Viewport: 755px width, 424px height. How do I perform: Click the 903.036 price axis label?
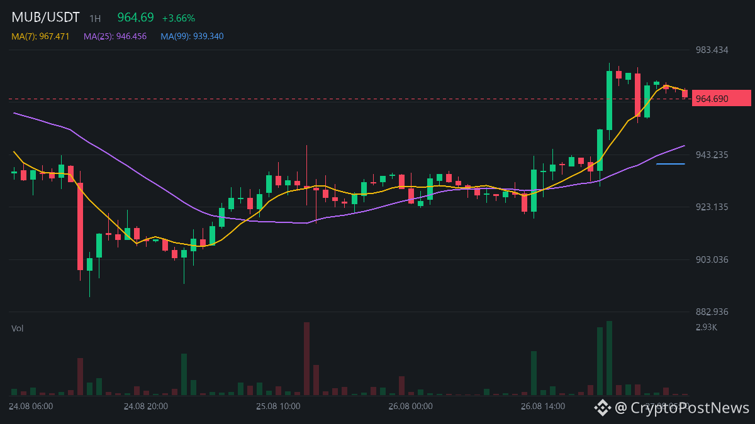tap(712, 260)
